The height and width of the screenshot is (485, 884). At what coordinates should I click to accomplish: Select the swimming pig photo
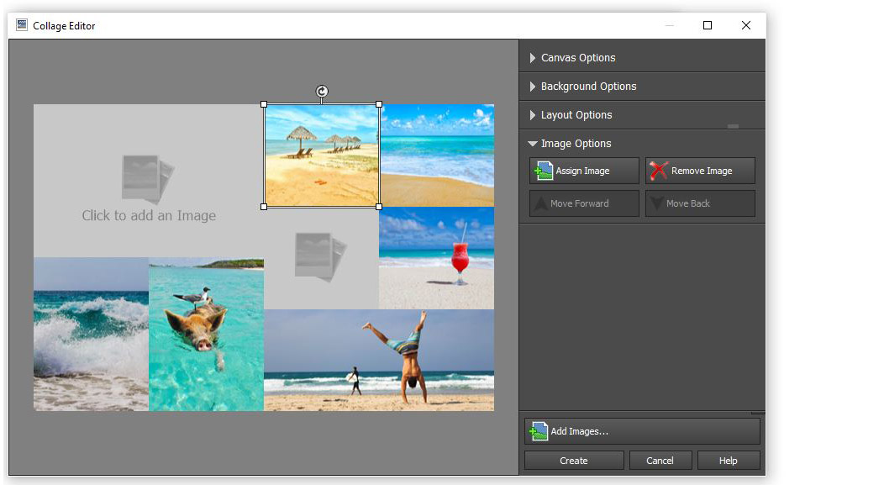[206, 335]
